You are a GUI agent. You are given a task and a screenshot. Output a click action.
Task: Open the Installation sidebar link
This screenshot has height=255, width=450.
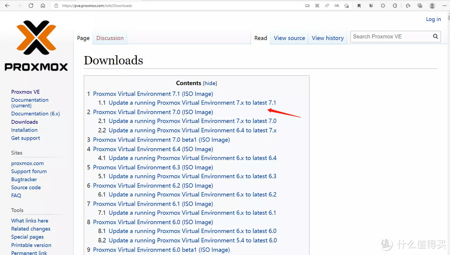click(x=25, y=130)
